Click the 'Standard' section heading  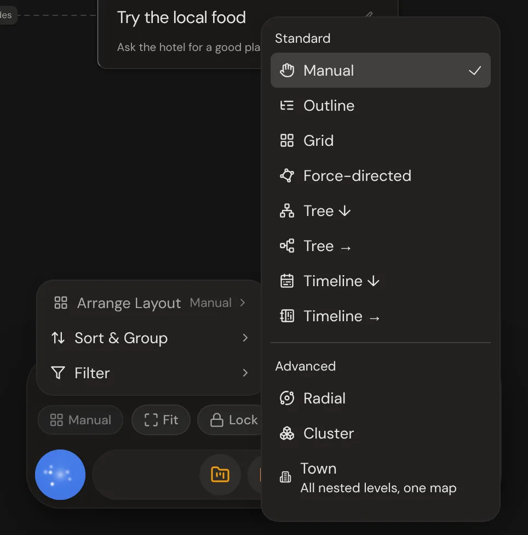tap(303, 38)
